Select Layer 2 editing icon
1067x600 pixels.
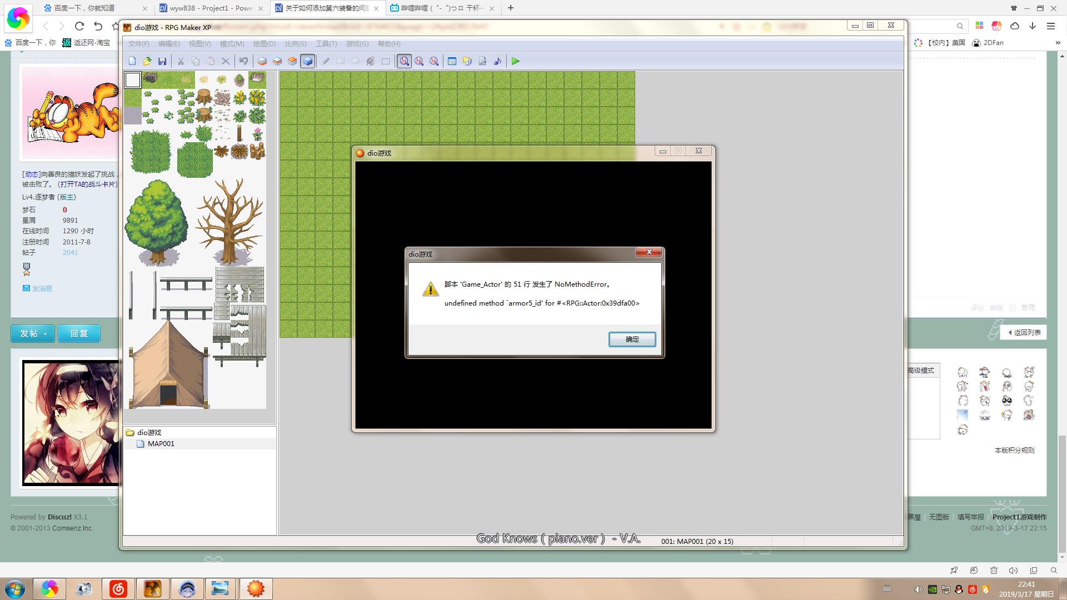tap(277, 61)
